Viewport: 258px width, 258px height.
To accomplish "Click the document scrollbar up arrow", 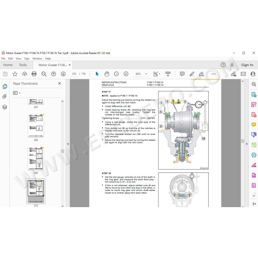I will point(243,81).
